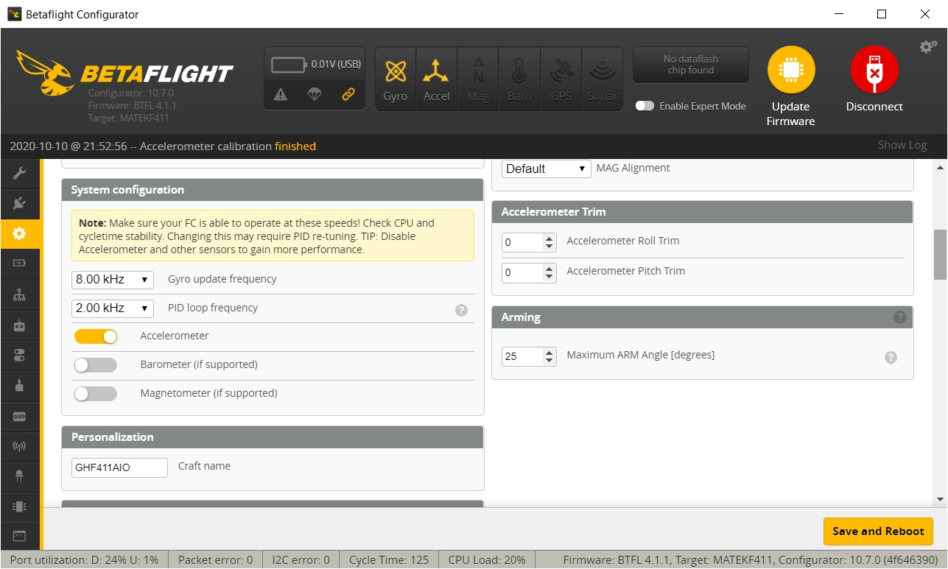
Task: Click the arming warning triangle icon
Action: click(281, 94)
